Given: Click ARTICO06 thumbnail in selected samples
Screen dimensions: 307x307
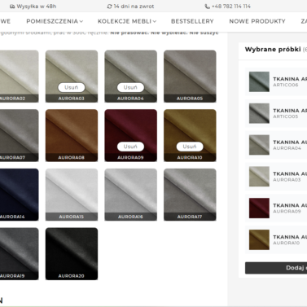Looking at the screenshot, I should 259,81.
